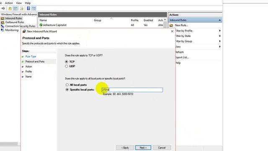This screenshot has width=268, height=151.
Task: Expand the Filter by Profile submenu arrow
Action: [220, 31]
